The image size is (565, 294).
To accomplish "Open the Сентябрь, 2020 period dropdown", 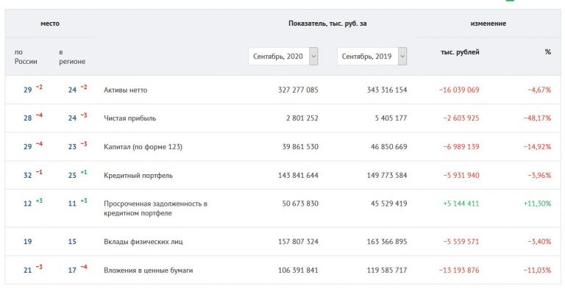I will point(282,57).
